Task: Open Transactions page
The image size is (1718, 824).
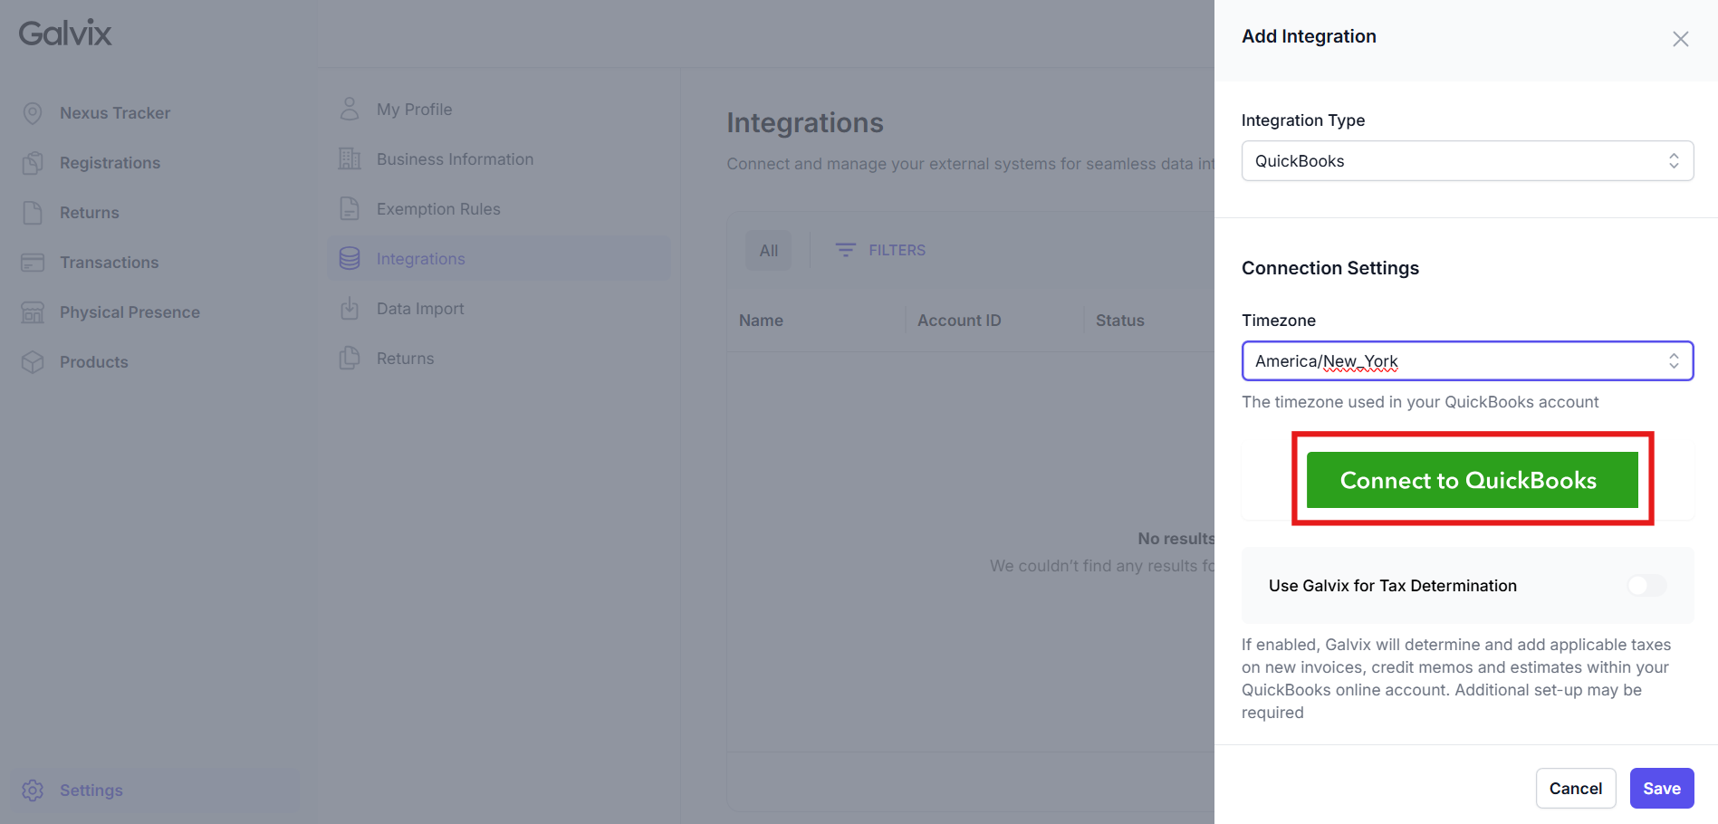Action: pos(109,263)
